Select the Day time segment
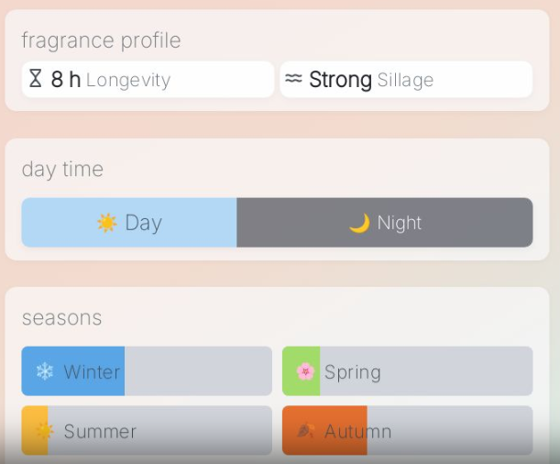Image resolution: width=560 pixels, height=464 pixels. point(129,223)
